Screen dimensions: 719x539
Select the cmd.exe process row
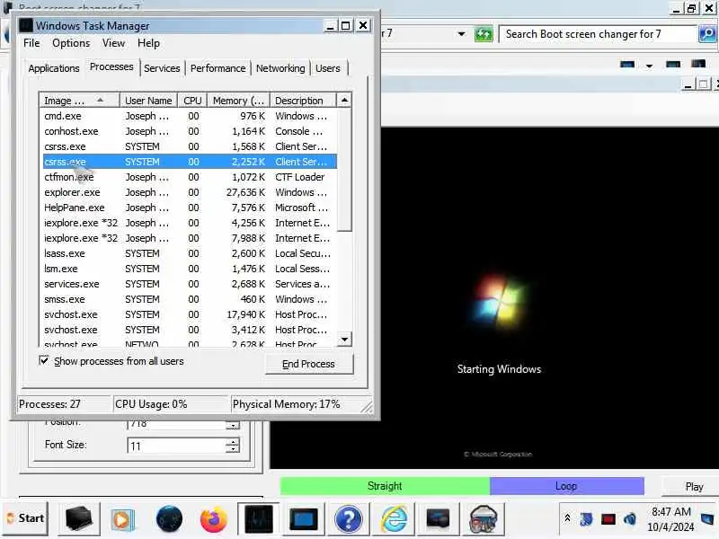(189, 116)
